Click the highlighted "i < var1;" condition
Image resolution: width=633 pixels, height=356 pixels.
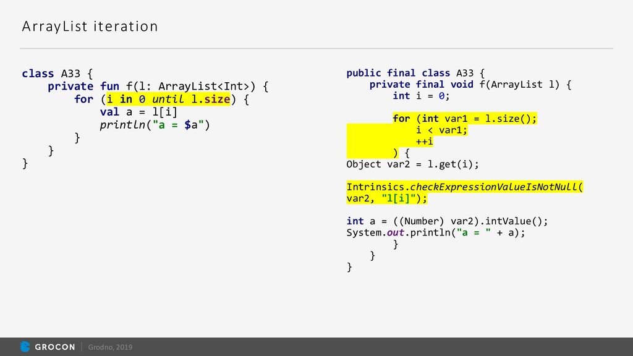[x=441, y=130]
